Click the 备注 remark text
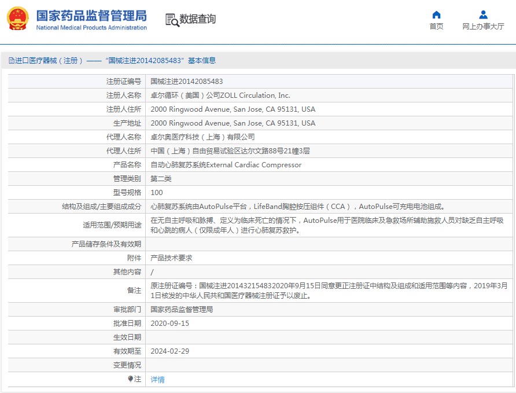 coord(329,291)
